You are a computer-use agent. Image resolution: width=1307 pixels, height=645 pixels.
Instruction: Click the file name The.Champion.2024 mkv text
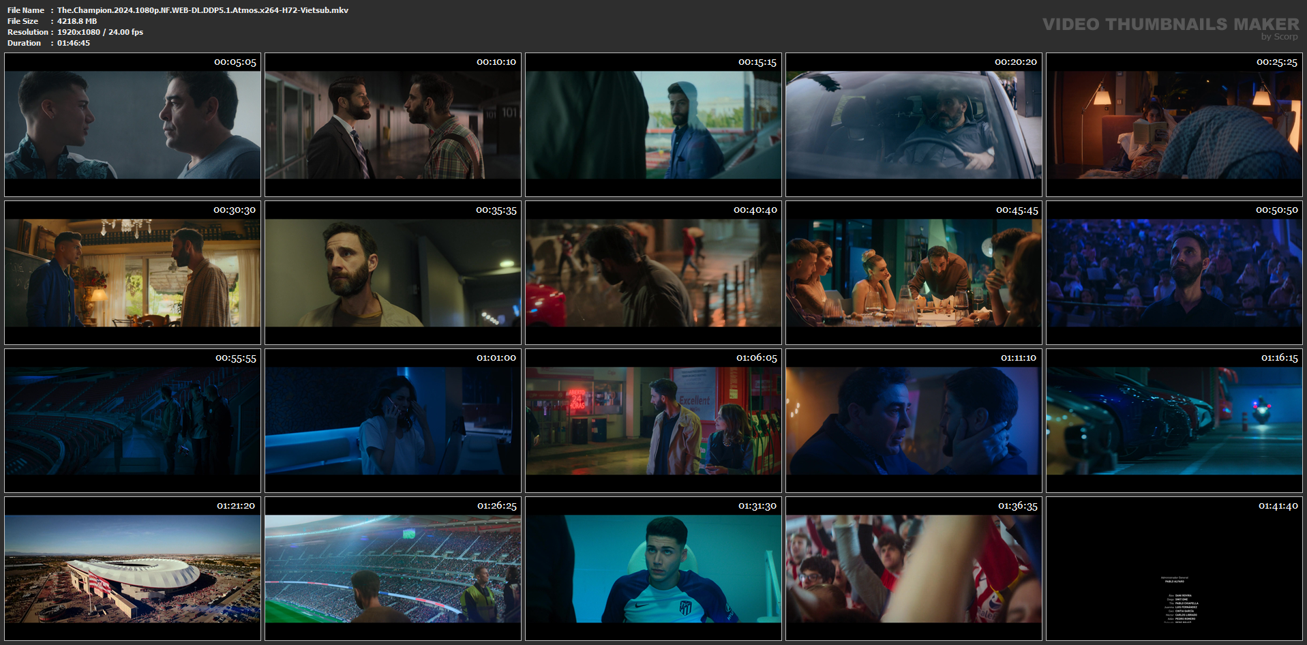[x=202, y=10]
